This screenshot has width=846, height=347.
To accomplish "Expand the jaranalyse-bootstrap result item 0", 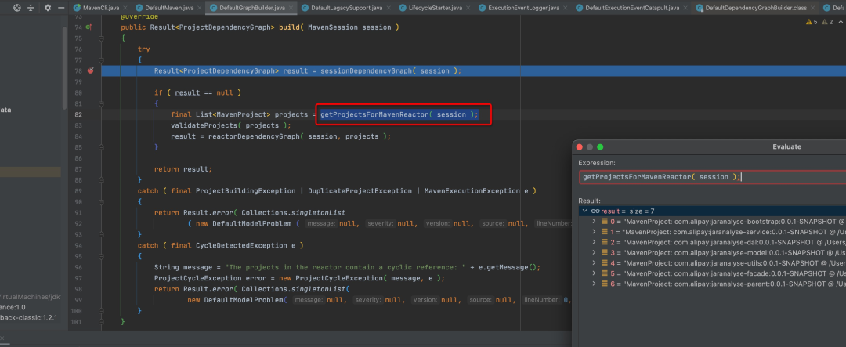I will tap(594, 222).
